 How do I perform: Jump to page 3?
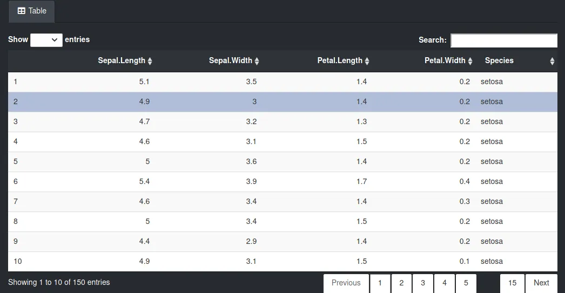(x=423, y=283)
